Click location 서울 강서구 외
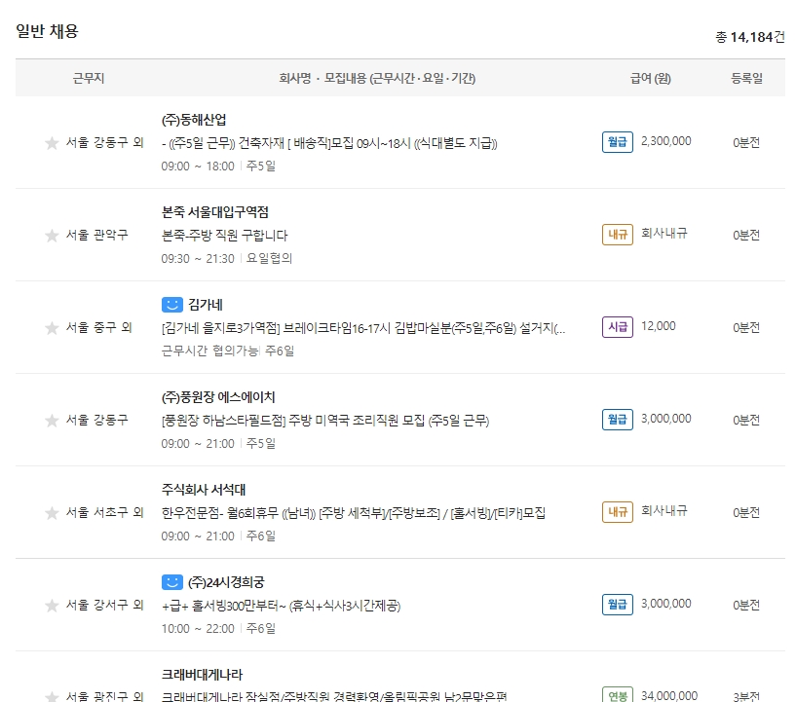This screenshot has width=796, height=702. 104,605
